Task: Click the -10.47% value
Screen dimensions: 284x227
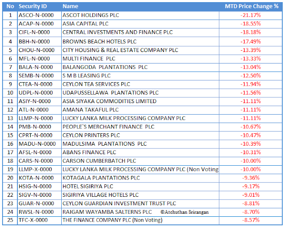Action: 251,135
